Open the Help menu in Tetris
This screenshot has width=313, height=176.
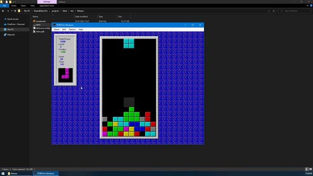[81, 29]
